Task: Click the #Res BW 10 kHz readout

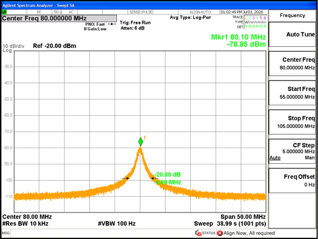Action: pos(25,223)
